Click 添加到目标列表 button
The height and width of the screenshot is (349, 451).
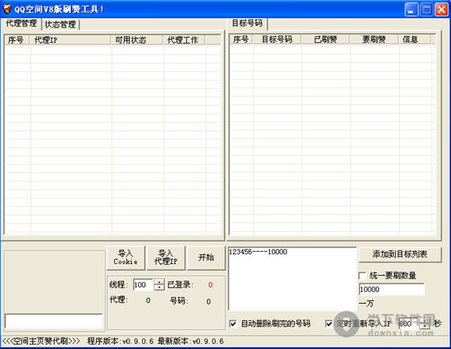(400, 254)
